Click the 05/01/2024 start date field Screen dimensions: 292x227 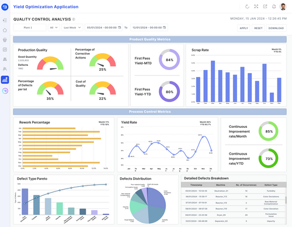[103, 27]
